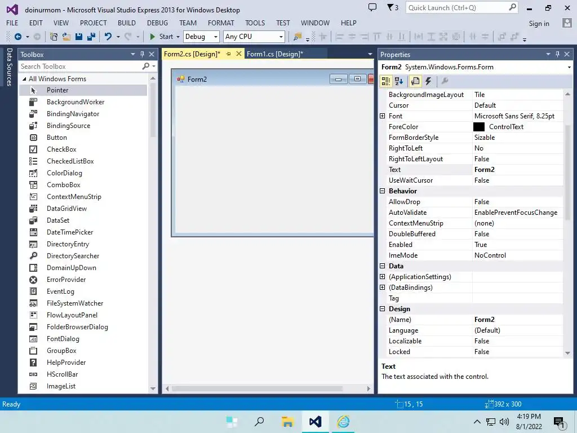
Task: Click the green Start debugging button
Action: [x=162, y=37]
